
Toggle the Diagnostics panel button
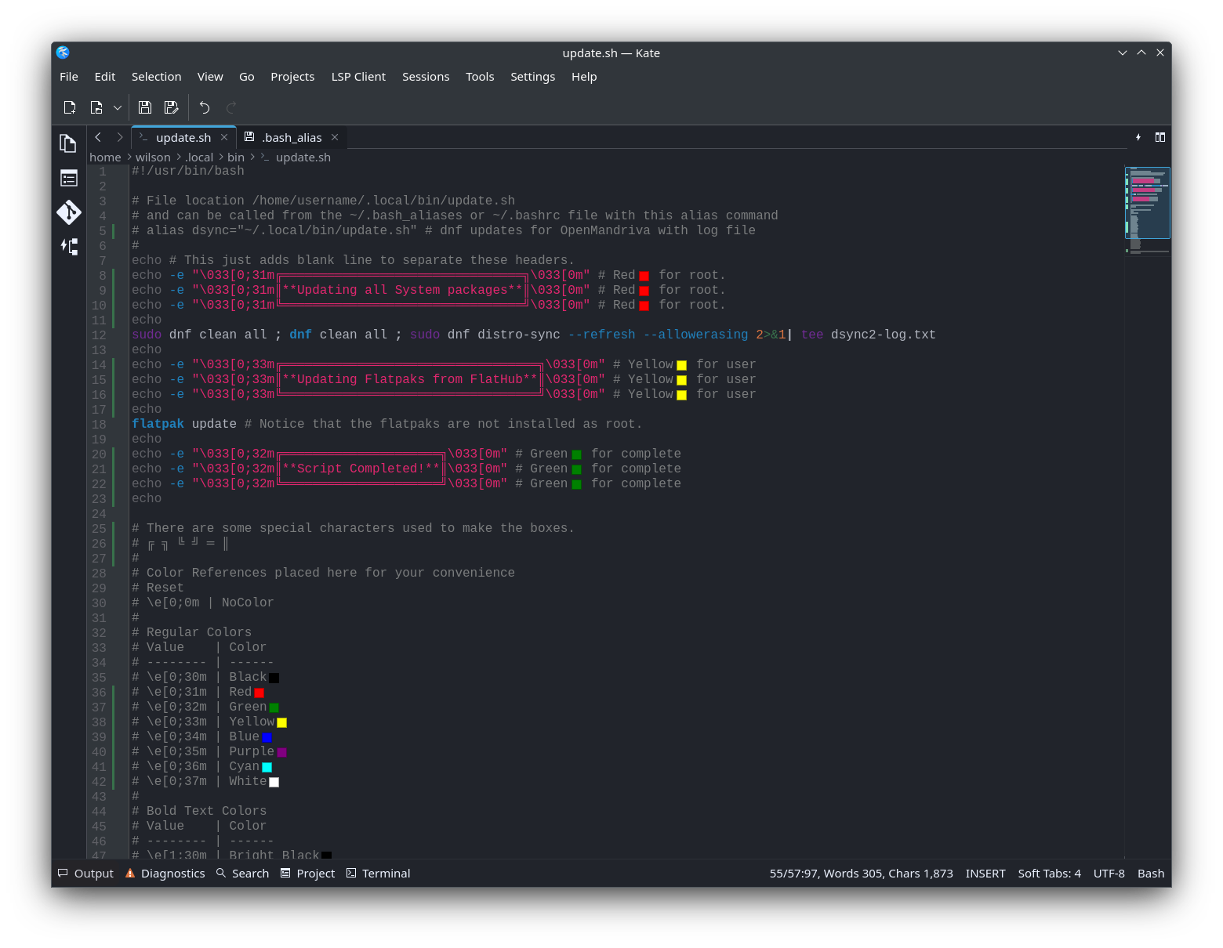(x=165, y=874)
